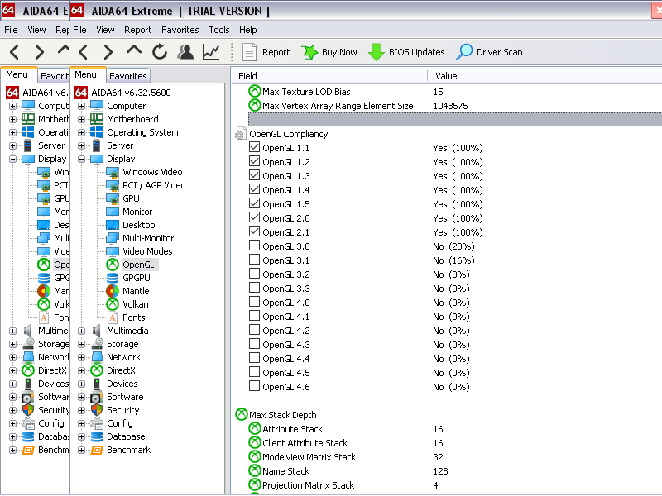Viewport: 662px width, 496px height.
Task: Expand the Network node in front tree
Action: click(x=81, y=358)
